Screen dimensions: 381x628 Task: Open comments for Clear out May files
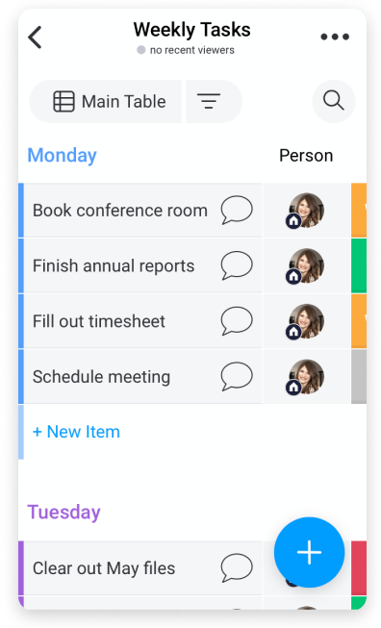(x=237, y=568)
